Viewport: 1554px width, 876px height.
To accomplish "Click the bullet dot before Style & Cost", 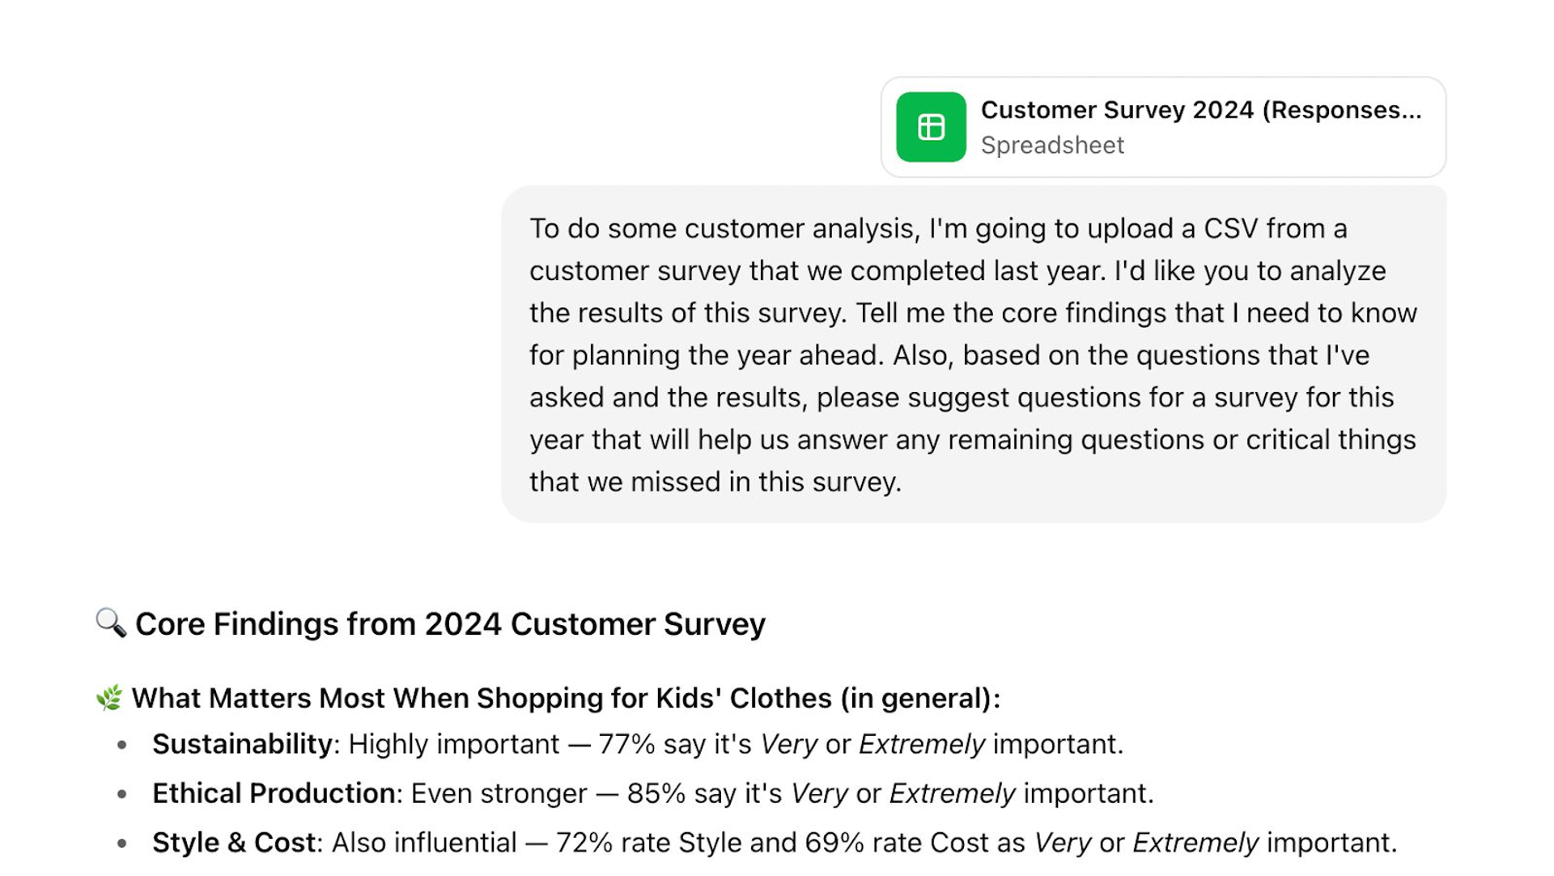I will (122, 844).
